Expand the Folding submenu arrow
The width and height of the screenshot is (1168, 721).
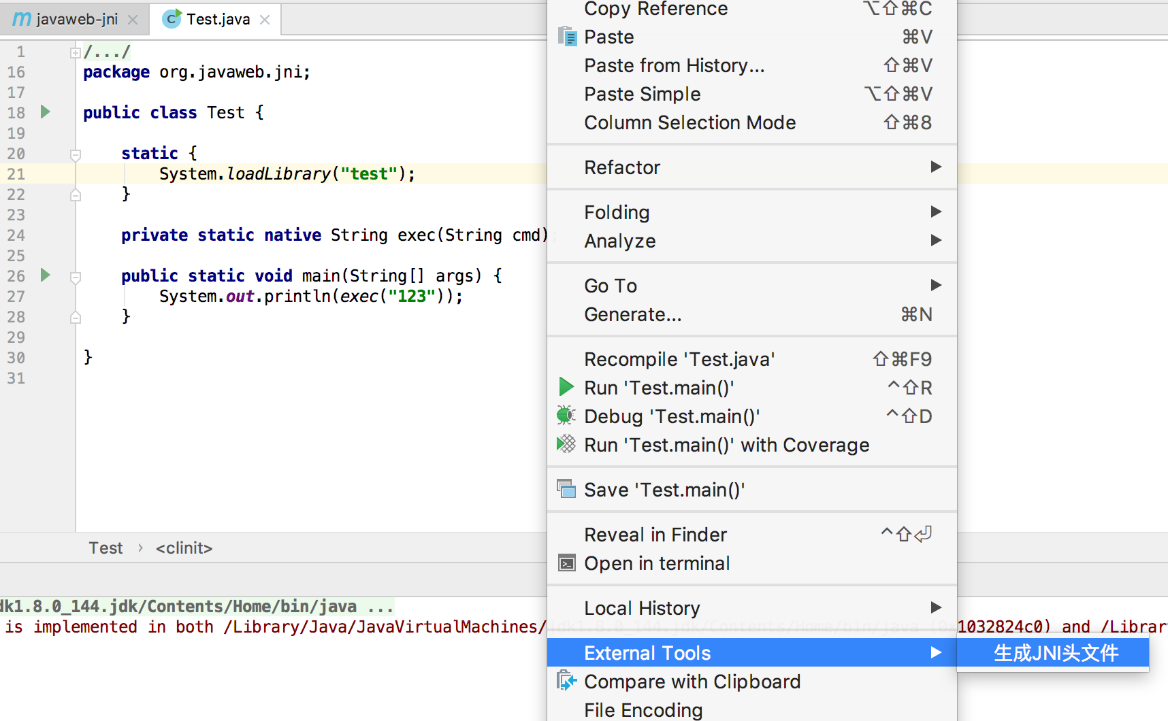coord(936,212)
